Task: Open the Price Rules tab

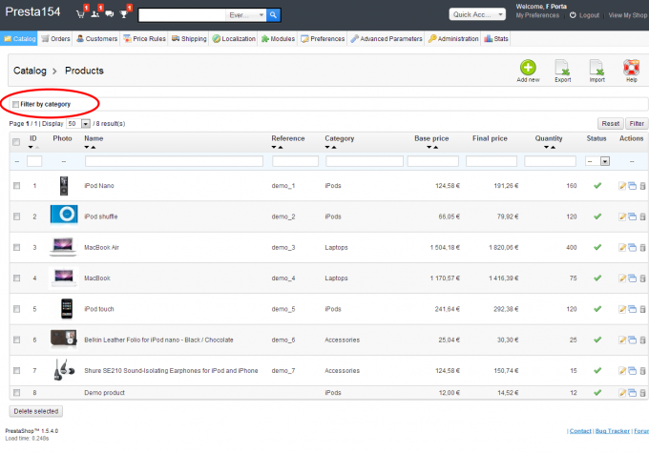Action: coord(144,39)
